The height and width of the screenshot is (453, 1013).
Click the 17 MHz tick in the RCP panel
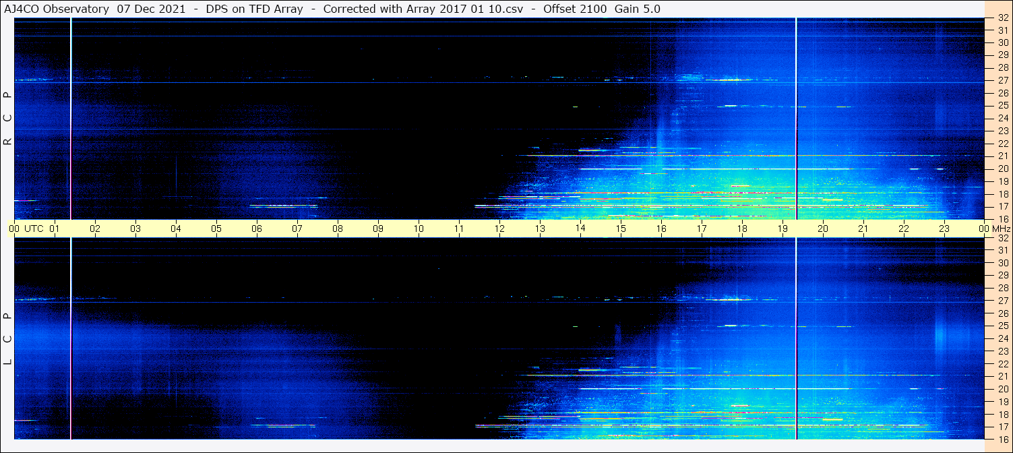click(1002, 206)
